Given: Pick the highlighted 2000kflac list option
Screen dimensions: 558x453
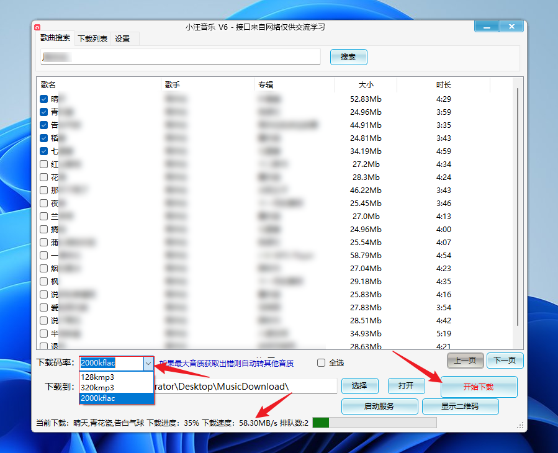Looking at the screenshot, I should tap(116, 398).
